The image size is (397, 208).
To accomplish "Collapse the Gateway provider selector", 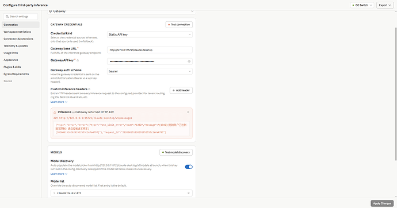I will [121, 11].
